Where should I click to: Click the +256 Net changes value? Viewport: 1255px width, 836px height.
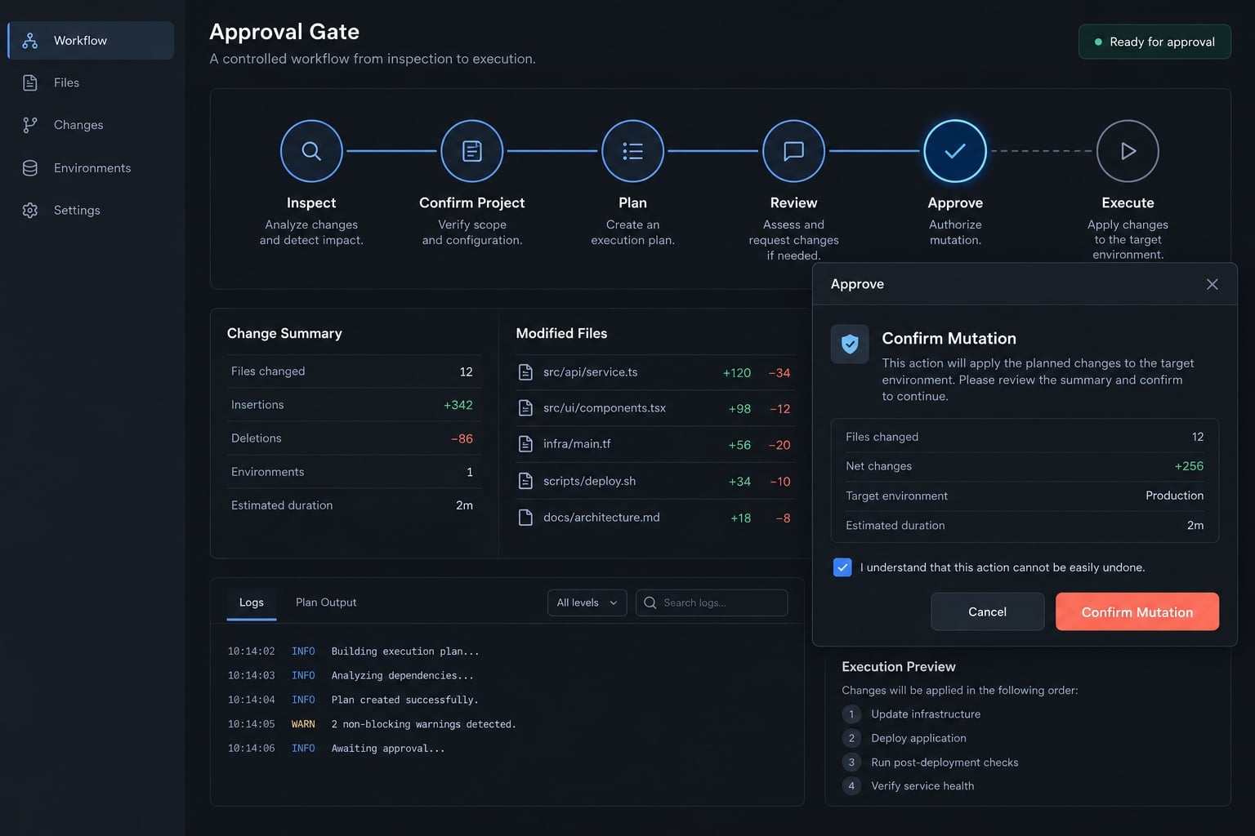pyautogui.click(x=1189, y=466)
